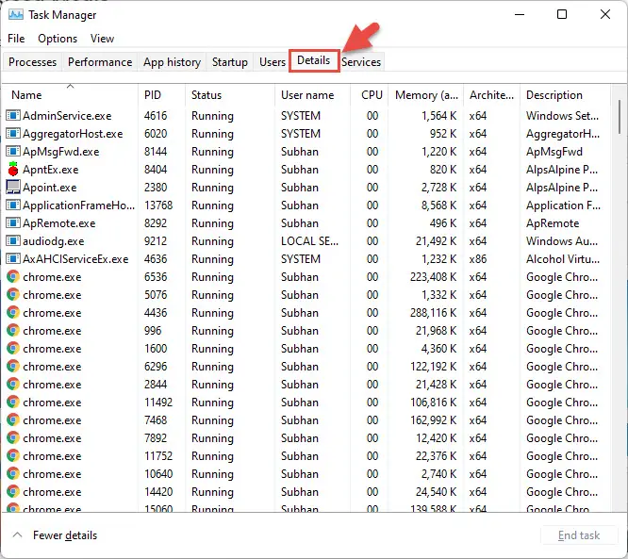
Task: Click Chrome icon for PID 7892
Action: click(x=13, y=437)
